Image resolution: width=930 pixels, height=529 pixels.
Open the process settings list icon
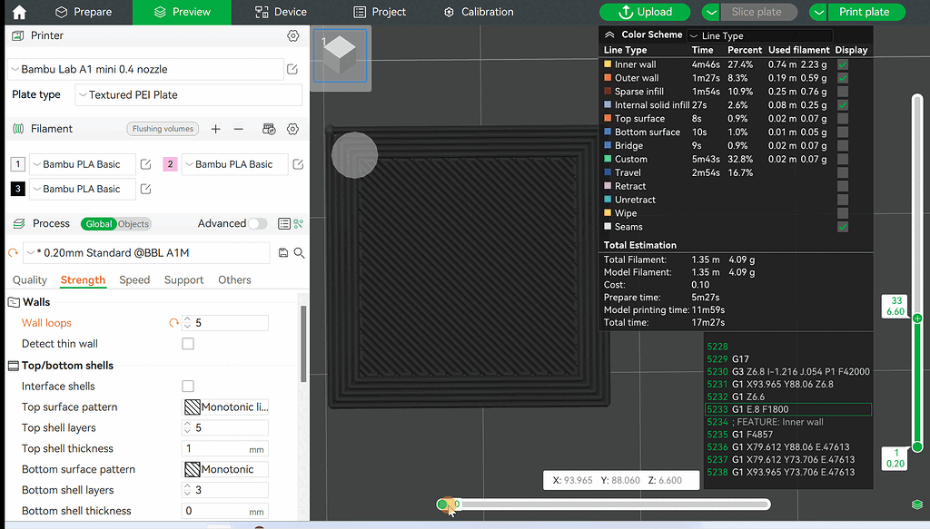click(284, 223)
